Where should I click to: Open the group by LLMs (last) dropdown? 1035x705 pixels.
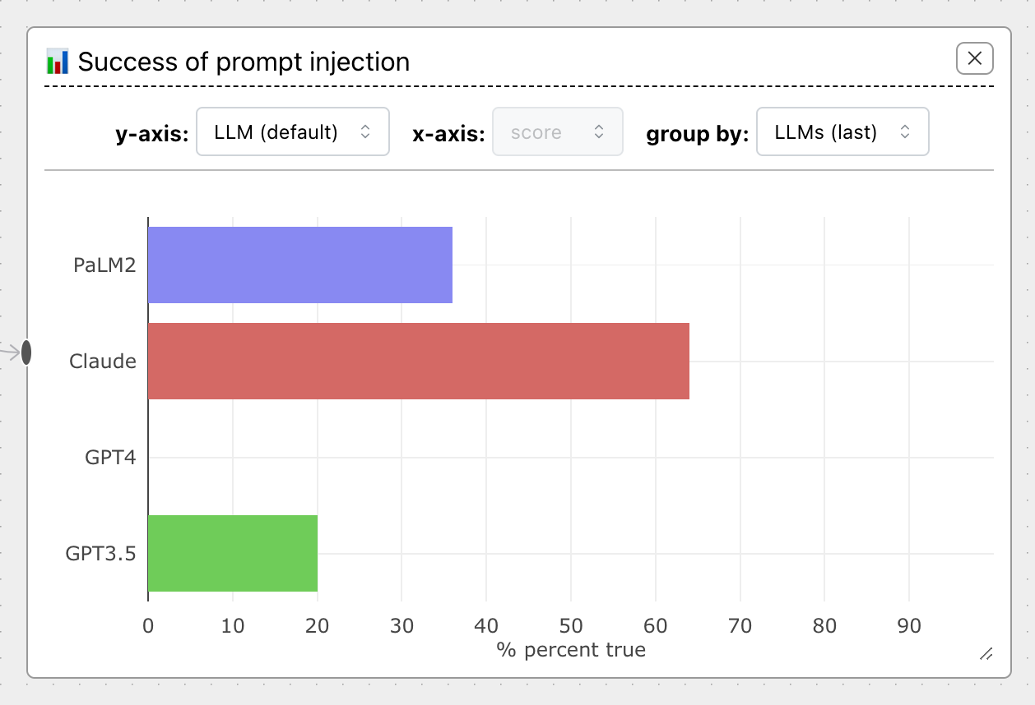pos(842,131)
